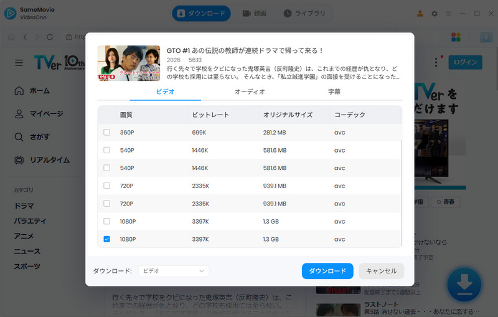The image size is (498, 317).
Task: Open the アニメ category link
Action: [x=24, y=236]
